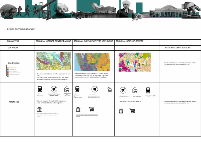This screenshot has width=201, height=142.
Task: Click the 'Rajkot junction' distance label
Action: [40, 95]
